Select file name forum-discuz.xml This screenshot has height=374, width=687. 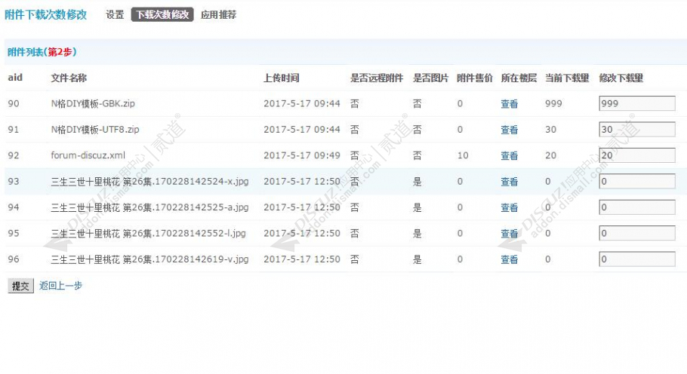88,155
